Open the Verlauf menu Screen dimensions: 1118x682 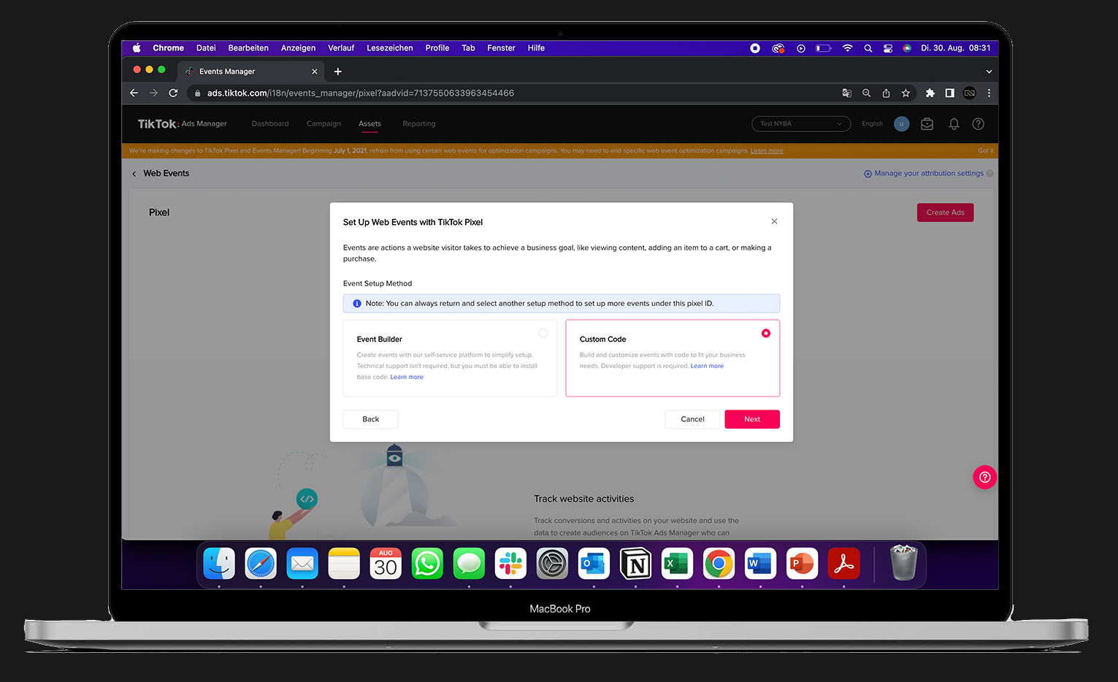pyautogui.click(x=341, y=48)
